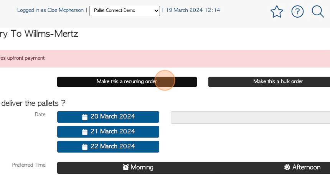Click the alarm clock icon beside Morning
The height and width of the screenshot is (184, 330).
point(125,167)
